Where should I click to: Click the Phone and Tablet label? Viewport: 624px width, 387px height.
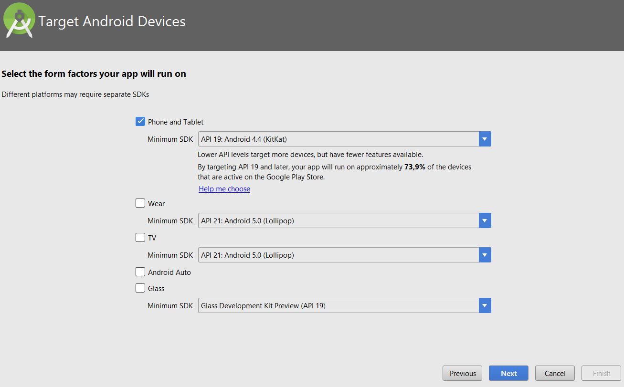coord(176,122)
